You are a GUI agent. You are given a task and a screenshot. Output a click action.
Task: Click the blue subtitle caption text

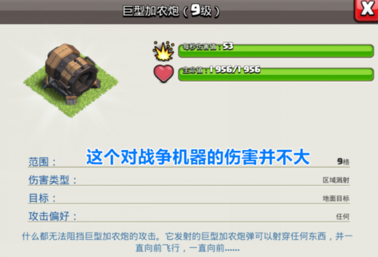tap(198, 157)
